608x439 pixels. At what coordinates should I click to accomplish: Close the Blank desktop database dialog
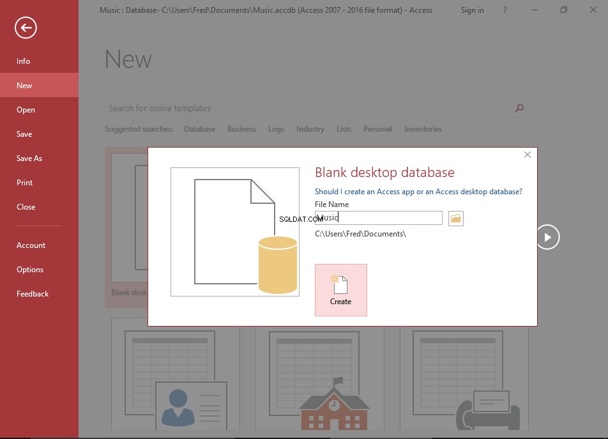528,155
